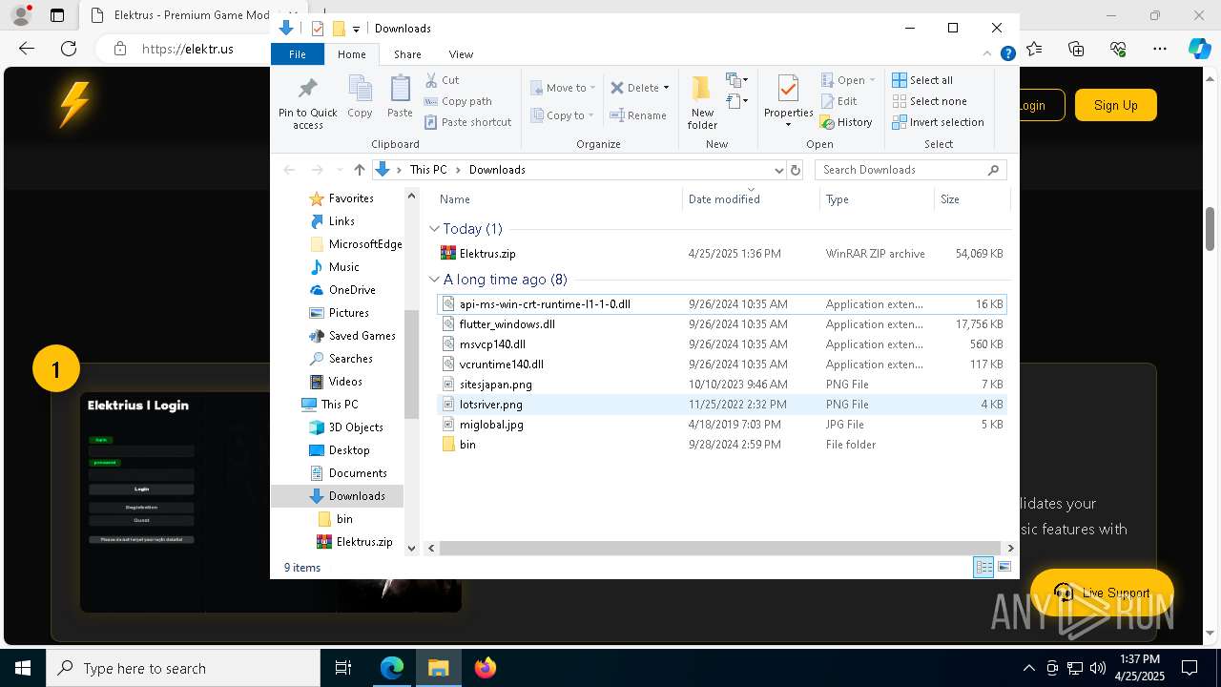1221x687 pixels.
Task: Open the address bar history dropdown
Action: click(778, 170)
